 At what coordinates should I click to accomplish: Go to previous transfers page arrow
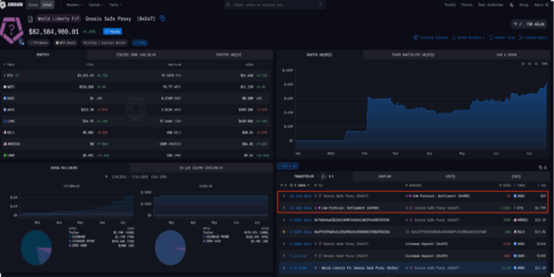pos(317,176)
